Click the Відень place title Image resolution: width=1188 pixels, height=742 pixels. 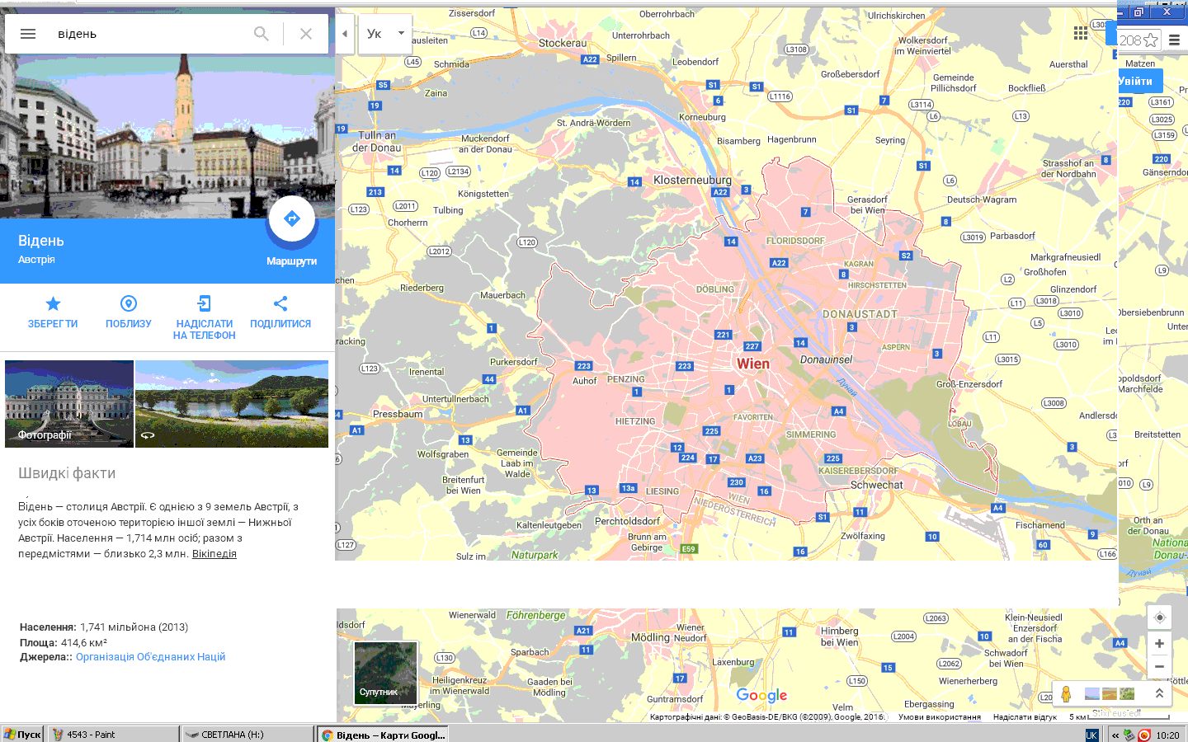pos(41,241)
